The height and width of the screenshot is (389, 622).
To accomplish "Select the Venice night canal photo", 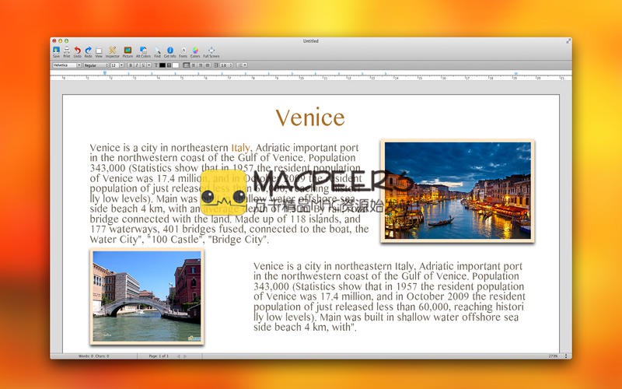I will [x=457, y=191].
